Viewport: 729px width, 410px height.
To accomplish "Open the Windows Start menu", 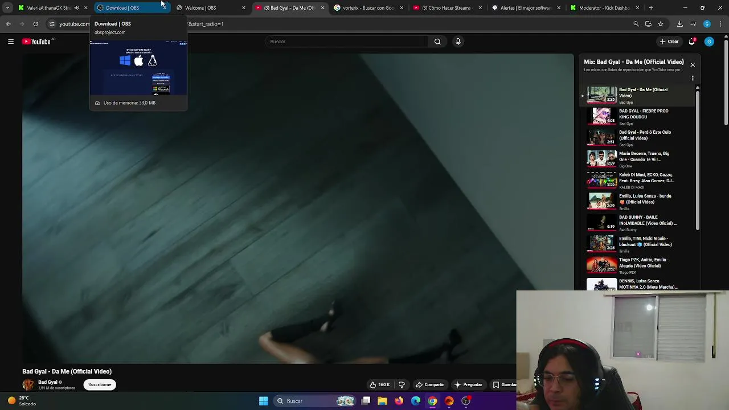I will click(x=264, y=401).
